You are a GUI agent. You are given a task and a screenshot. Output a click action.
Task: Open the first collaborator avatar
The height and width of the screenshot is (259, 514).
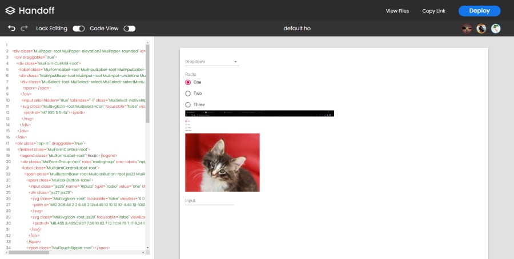(467, 29)
